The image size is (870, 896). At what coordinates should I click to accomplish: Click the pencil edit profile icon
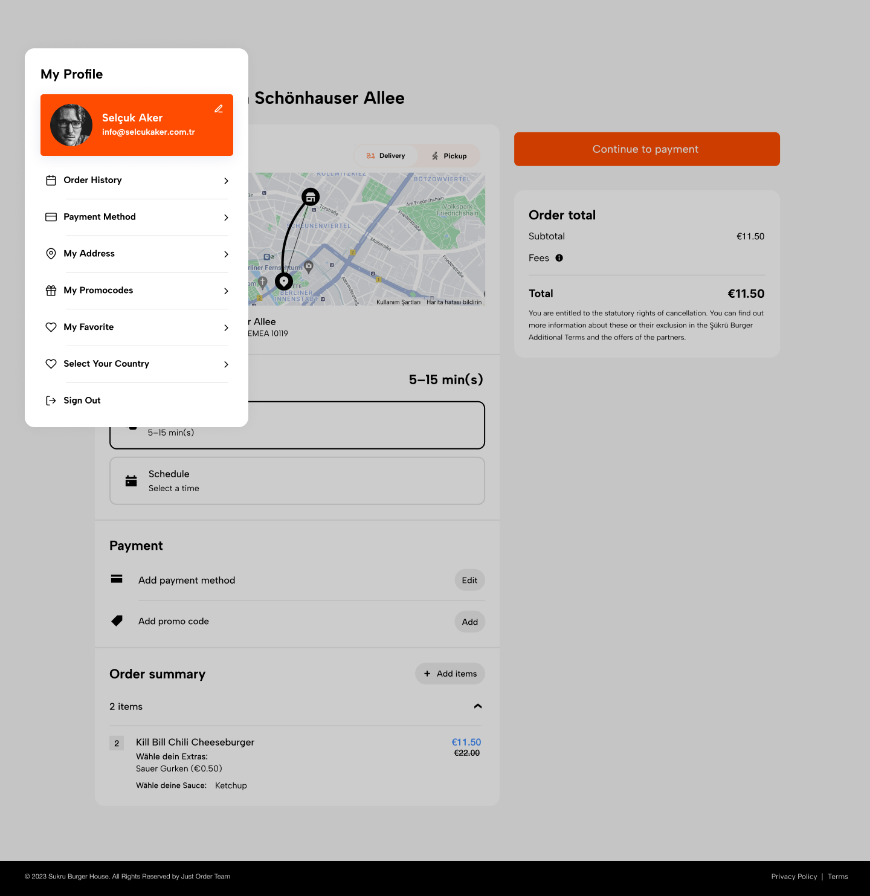pos(219,109)
